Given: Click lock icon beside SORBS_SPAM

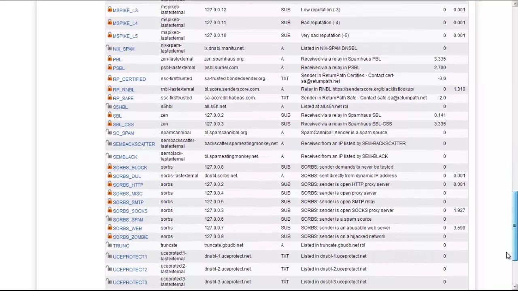Looking at the screenshot, I should click(x=109, y=219).
